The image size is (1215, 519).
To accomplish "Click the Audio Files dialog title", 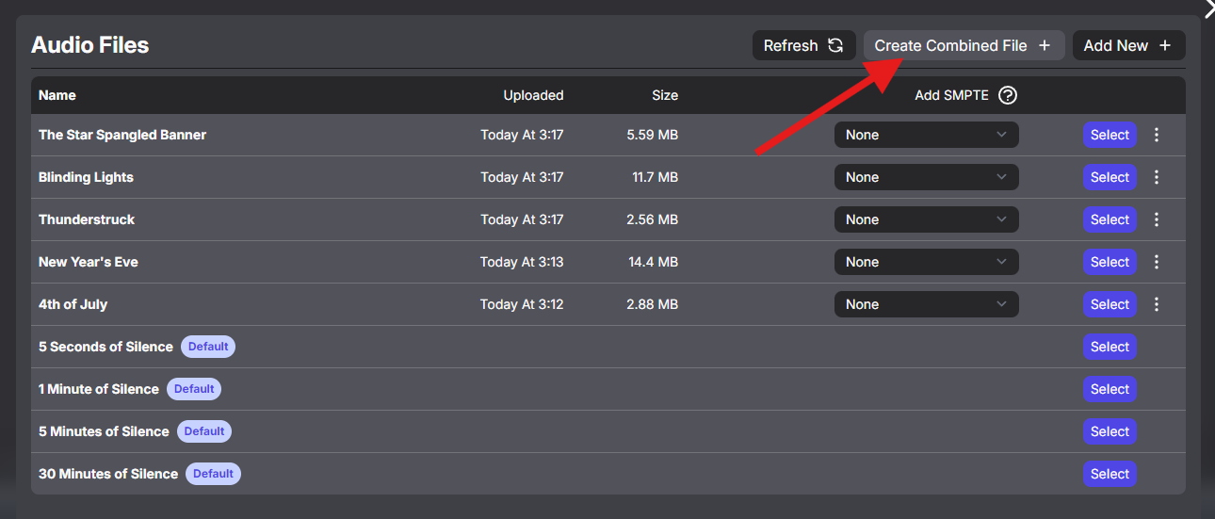I will point(90,45).
